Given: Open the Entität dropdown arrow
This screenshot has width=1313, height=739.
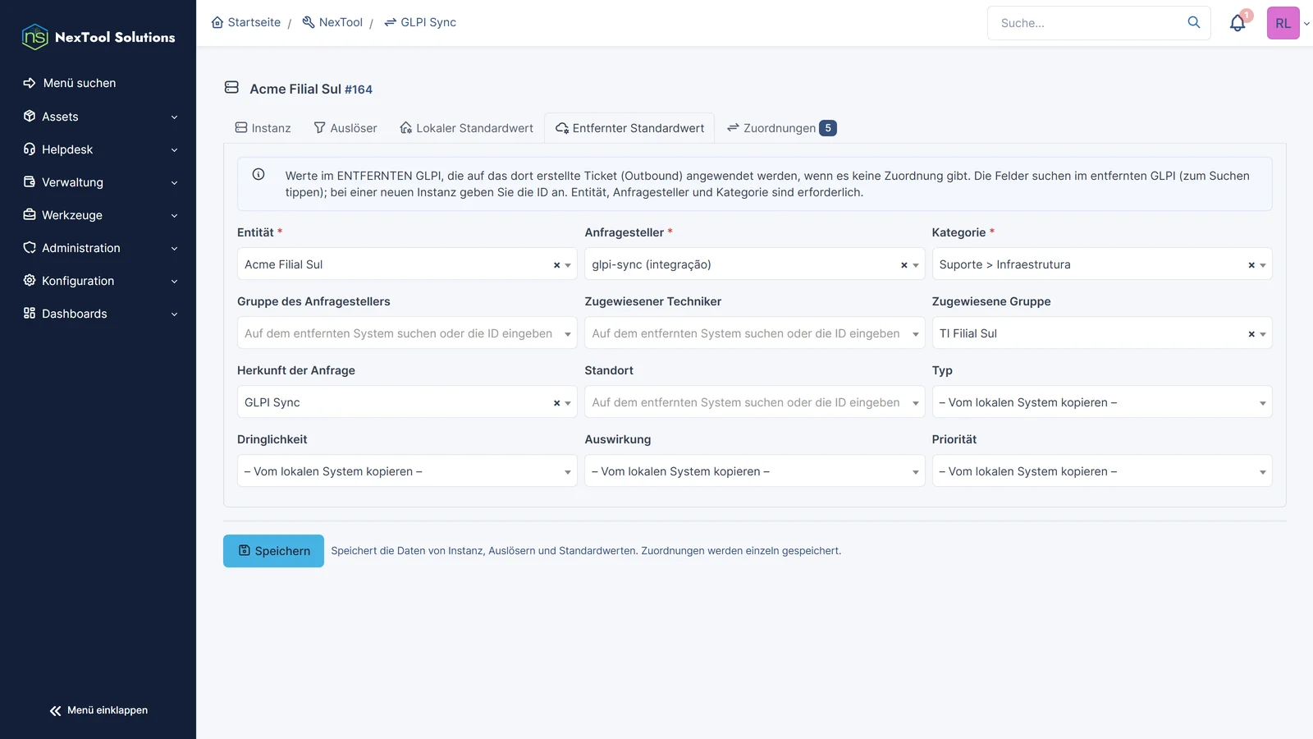Looking at the screenshot, I should tap(568, 265).
